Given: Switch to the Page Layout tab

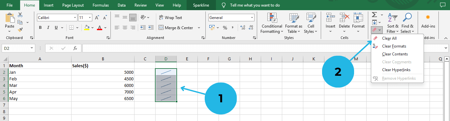Looking at the screenshot, I should 73,5.
